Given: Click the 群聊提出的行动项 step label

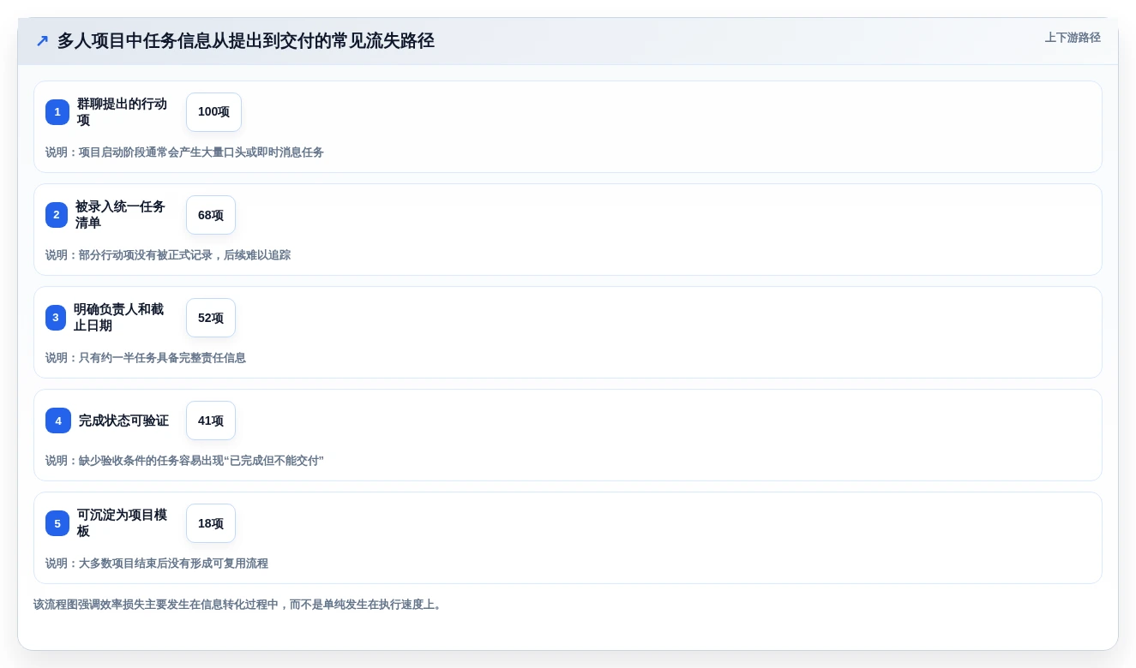Looking at the screenshot, I should tap(123, 112).
